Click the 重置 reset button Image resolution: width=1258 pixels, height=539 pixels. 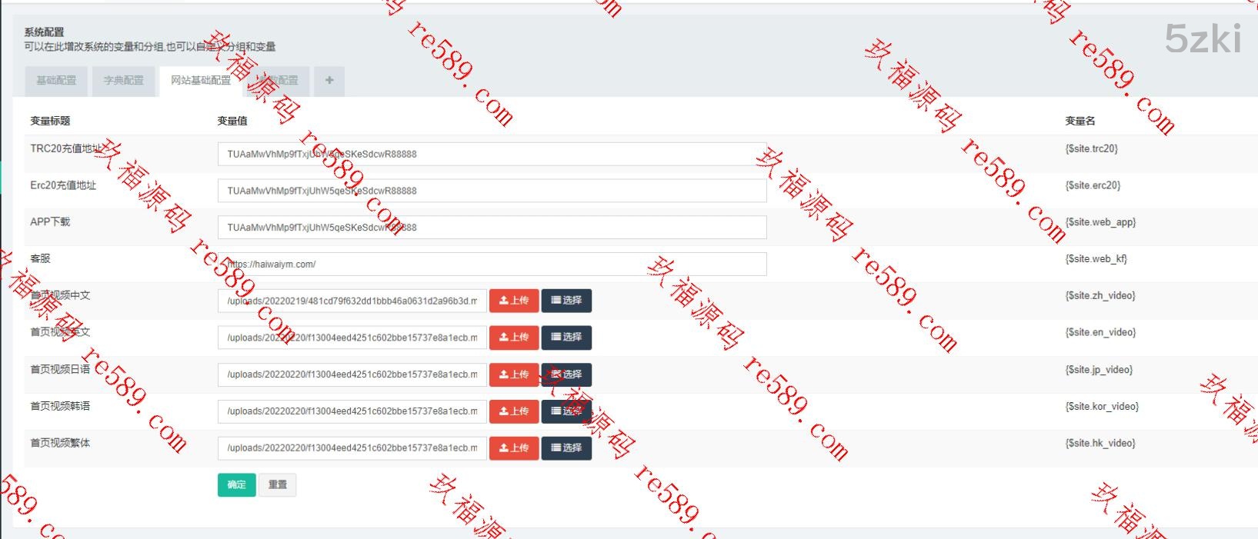coord(277,484)
